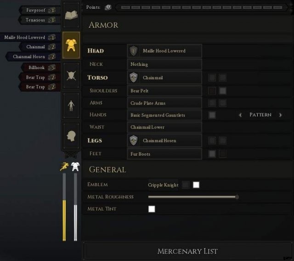
Task: Open the body figure customization tab icon
Action: coord(71,106)
